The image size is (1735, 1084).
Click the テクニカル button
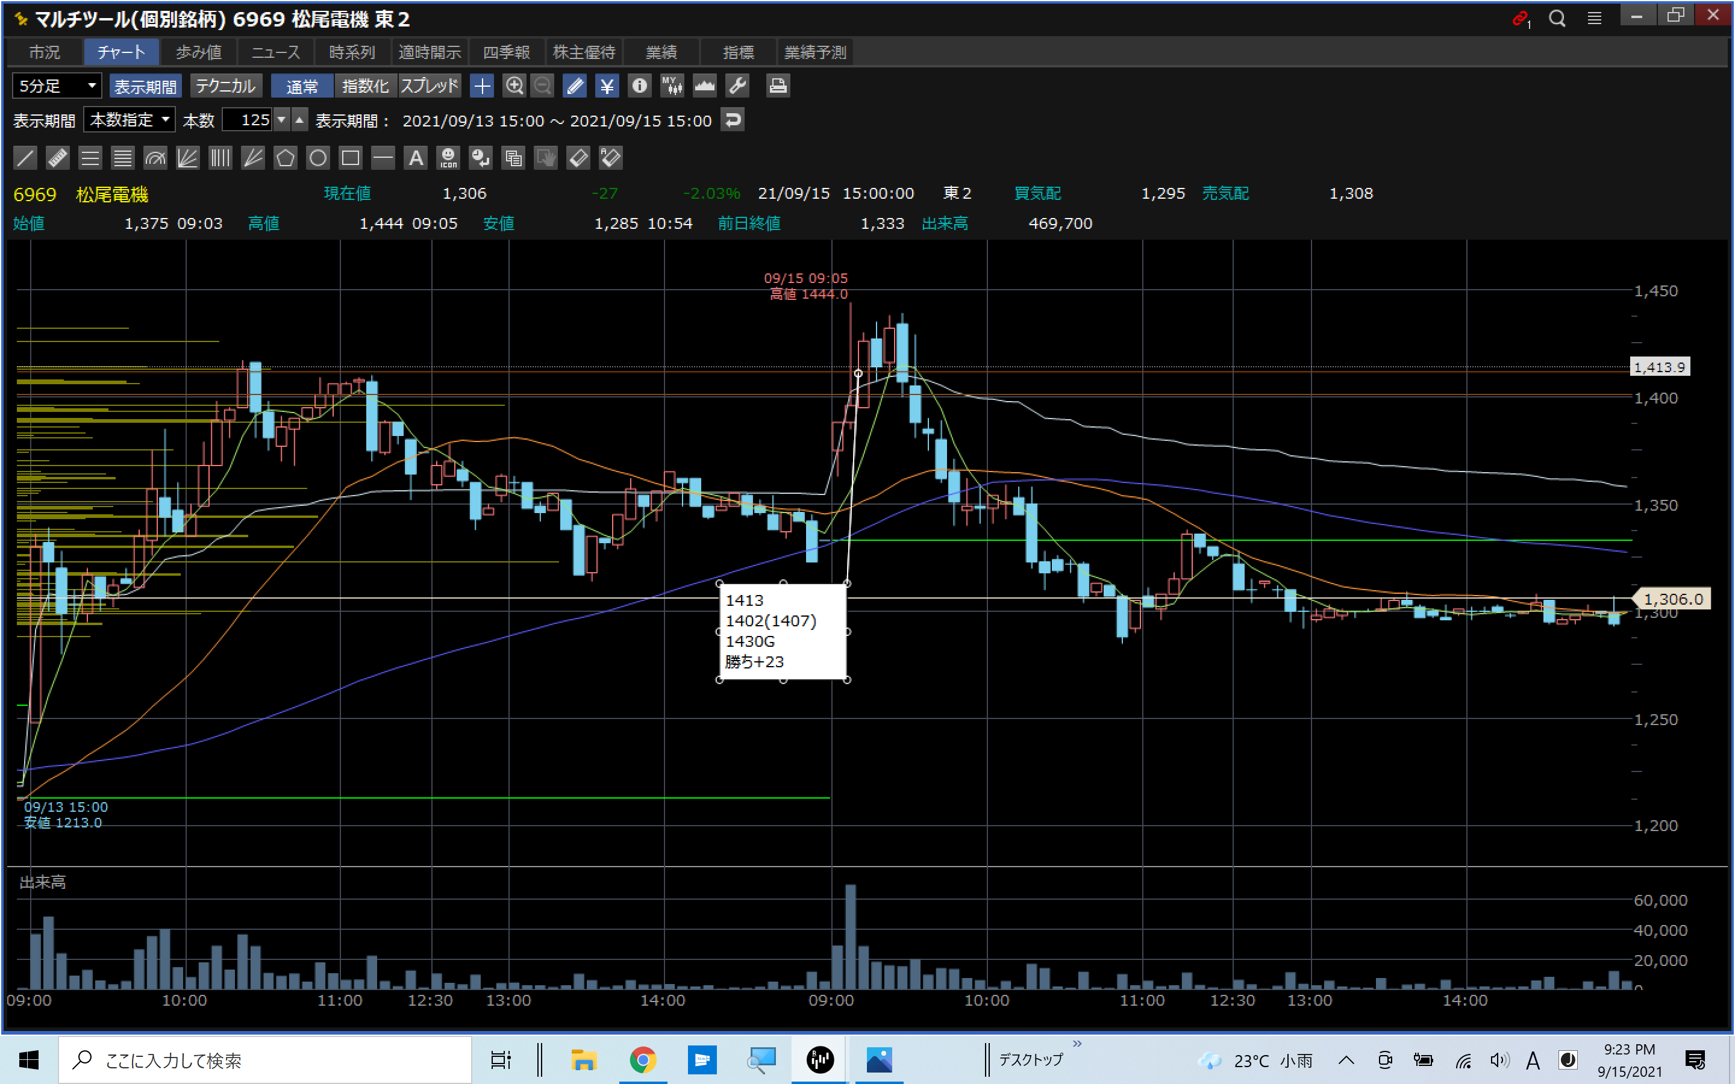(225, 86)
